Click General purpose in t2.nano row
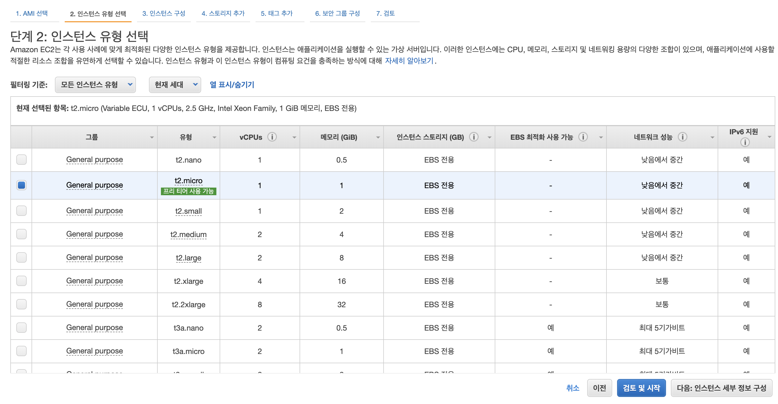Viewport: 778px width, 404px height. pyautogui.click(x=95, y=160)
